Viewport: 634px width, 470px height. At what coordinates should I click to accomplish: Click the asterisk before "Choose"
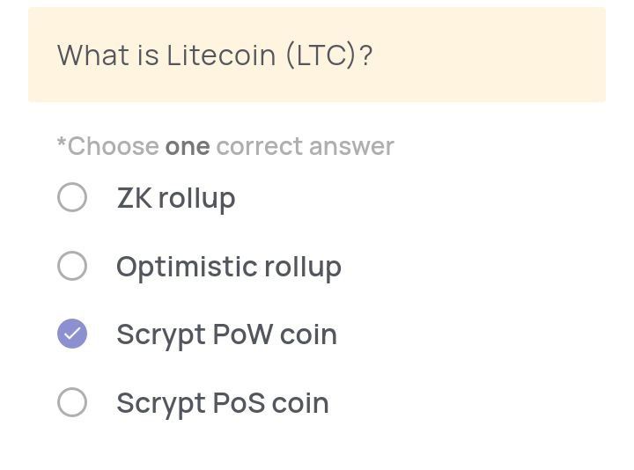(62, 144)
